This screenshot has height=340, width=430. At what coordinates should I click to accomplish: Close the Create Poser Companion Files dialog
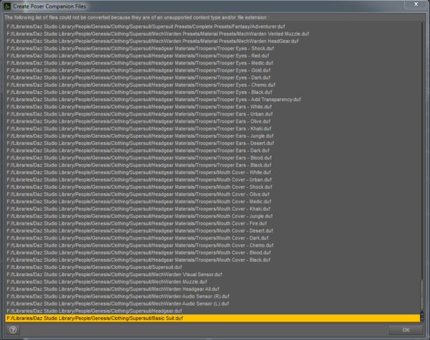pos(416,4)
